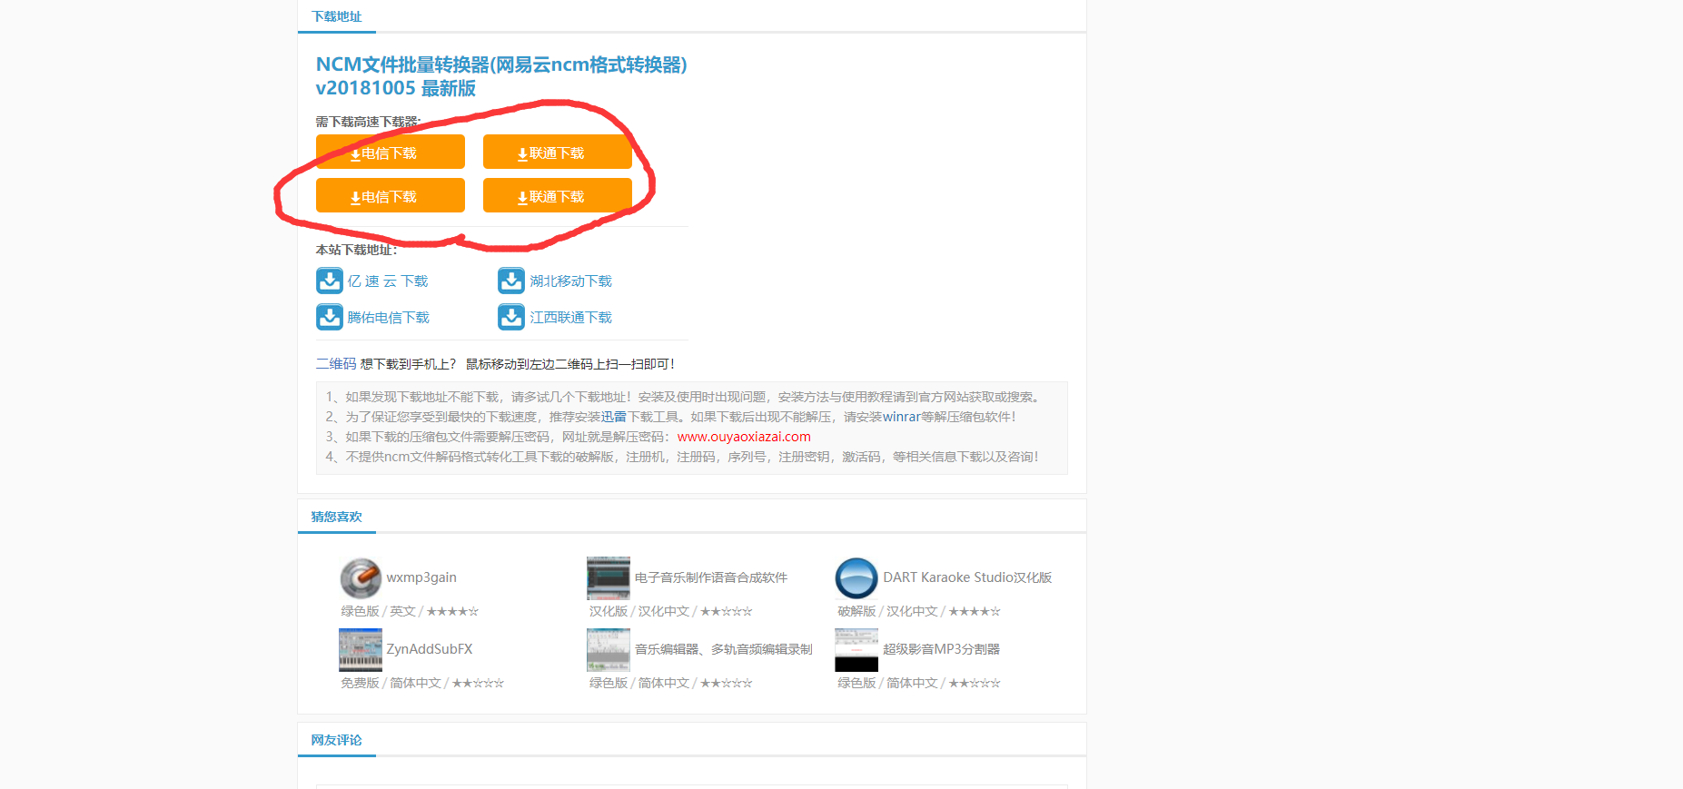The image size is (1683, 789).
Task: Click the 二维码 link
Action: click(336, 364)
